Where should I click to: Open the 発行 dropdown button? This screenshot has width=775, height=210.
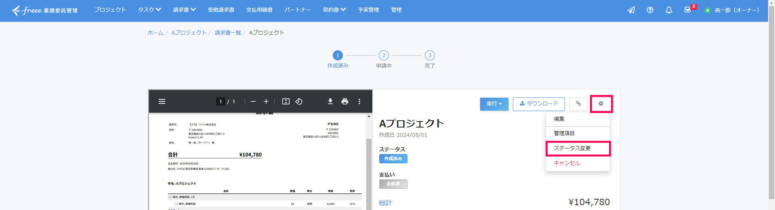(494, 104)
